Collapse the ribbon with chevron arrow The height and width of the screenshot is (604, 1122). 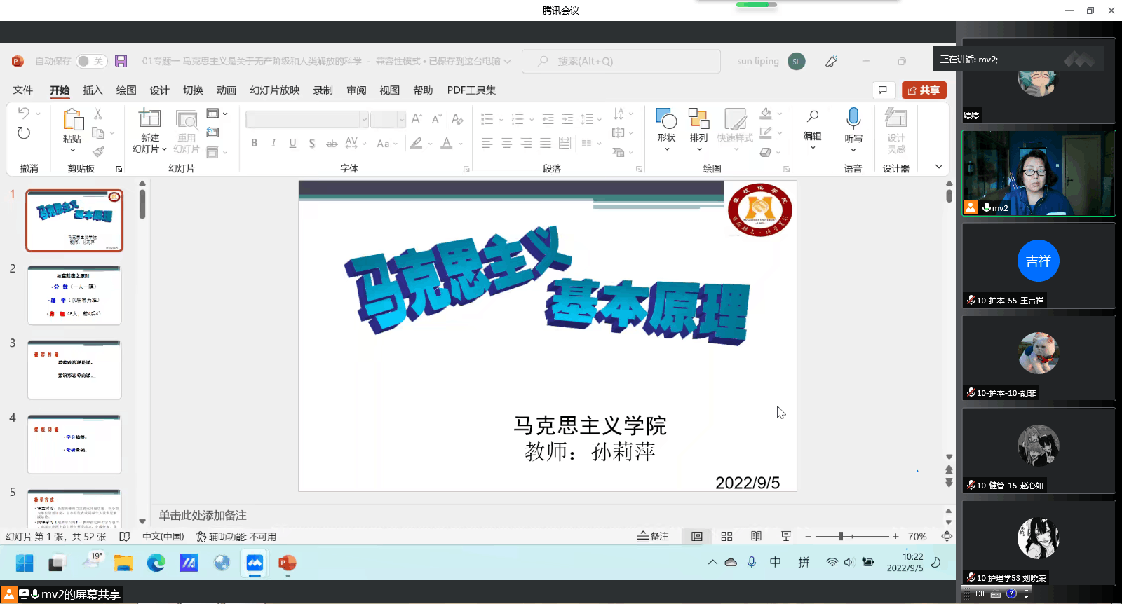[x=939, y=167]
